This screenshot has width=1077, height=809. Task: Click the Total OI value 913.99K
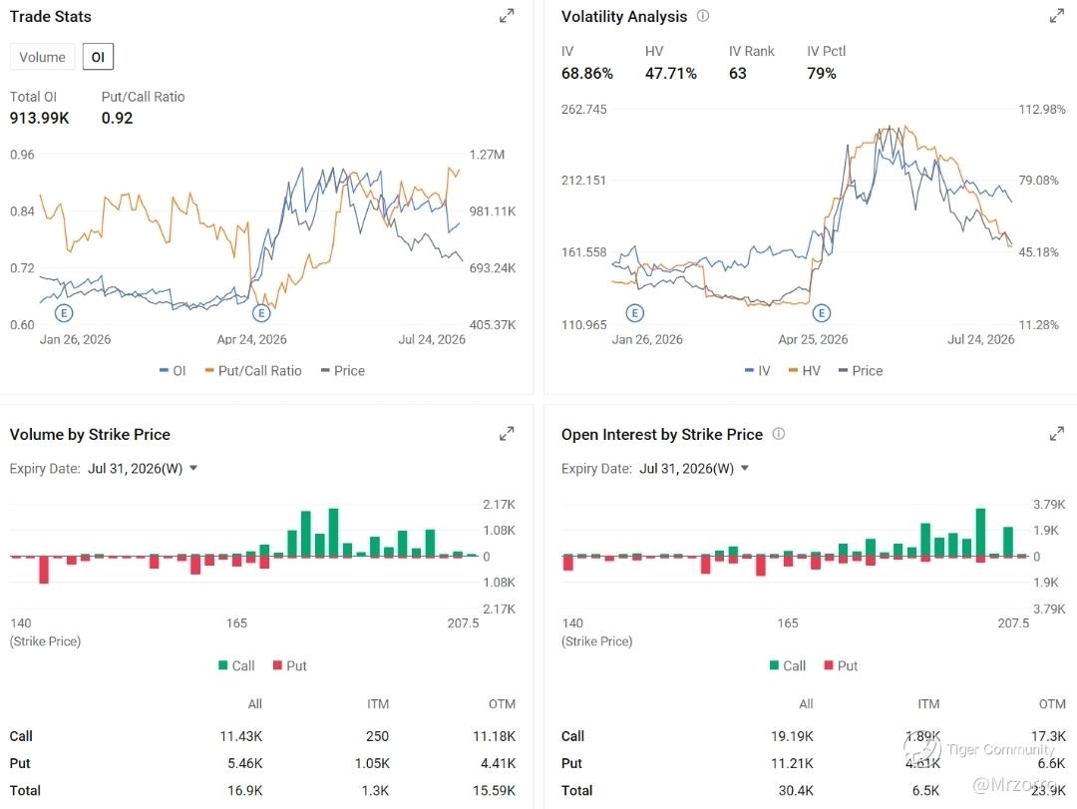tap(39, 119)
